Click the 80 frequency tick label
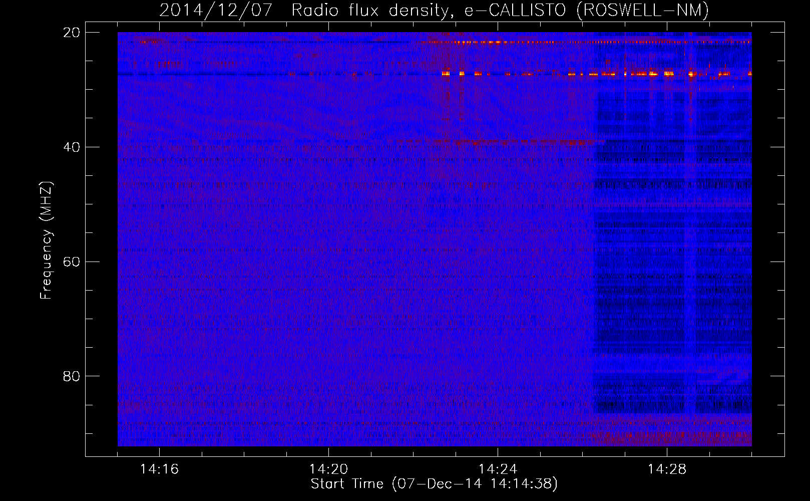This screenshot has width=810, height=501. 72,376
